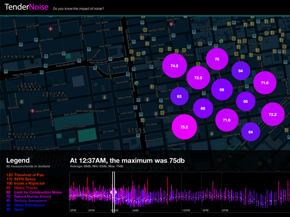Click the TenderNoise logo
The image size is (290, 217).
(26, 7)
